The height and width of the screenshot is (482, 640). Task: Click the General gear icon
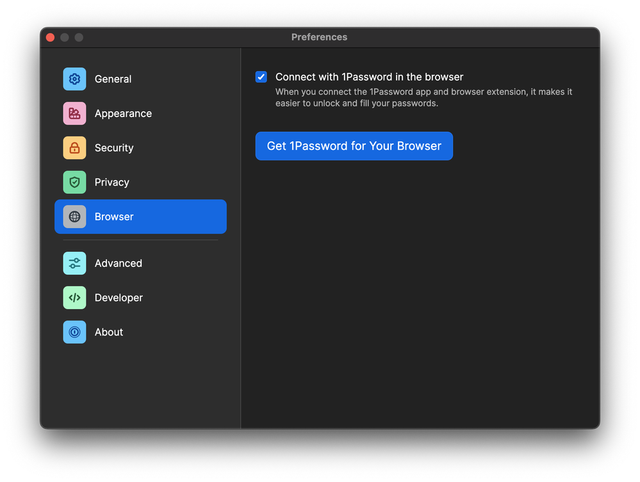74,79
